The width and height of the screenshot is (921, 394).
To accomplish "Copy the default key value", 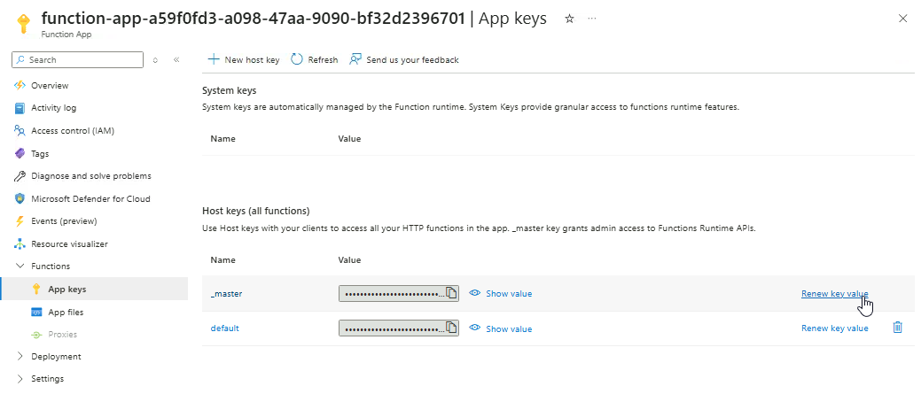I will (451, 328).
